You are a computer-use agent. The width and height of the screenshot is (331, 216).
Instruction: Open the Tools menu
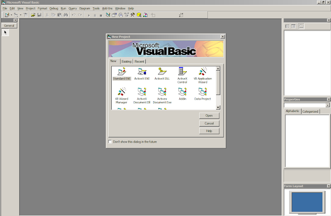[x=96, y=8]
